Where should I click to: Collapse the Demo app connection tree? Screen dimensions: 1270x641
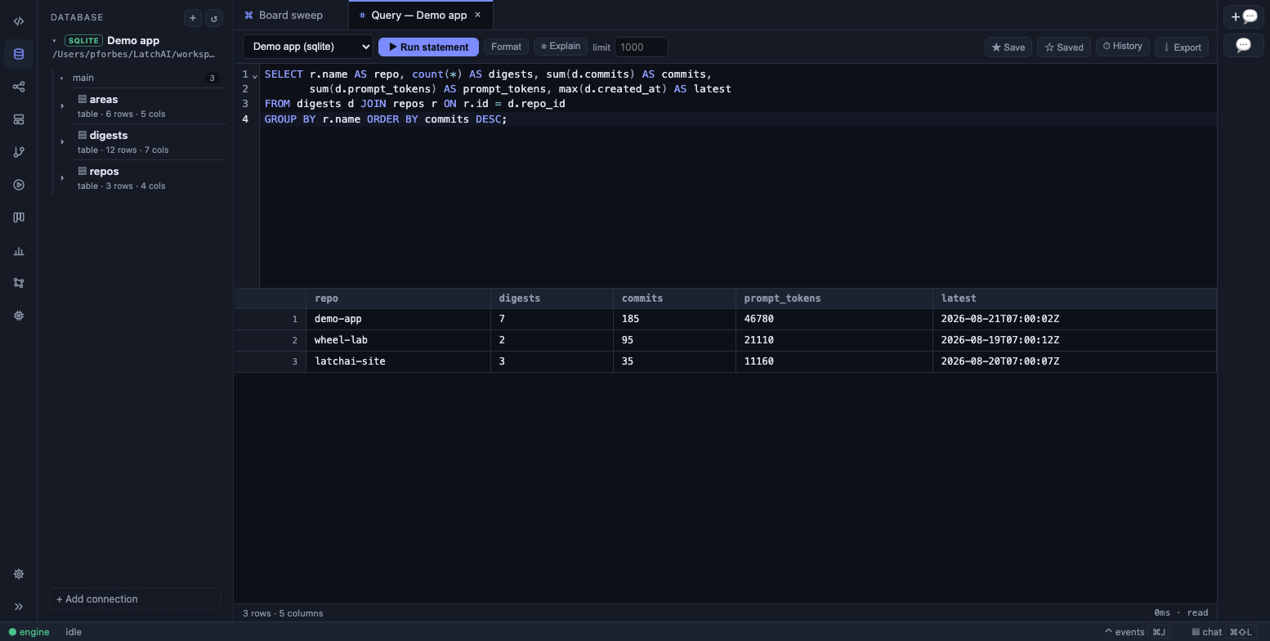point(55,41)
